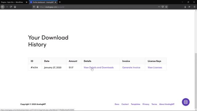Close the Plugins Style Kits WordPress tab
This screenshot has width=197, height=111.
(x=26, y=2)
